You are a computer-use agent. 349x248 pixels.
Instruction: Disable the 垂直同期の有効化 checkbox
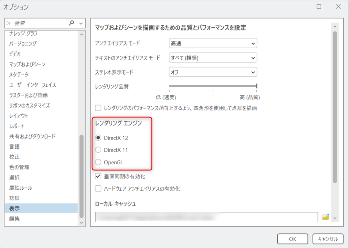(99, 177)
